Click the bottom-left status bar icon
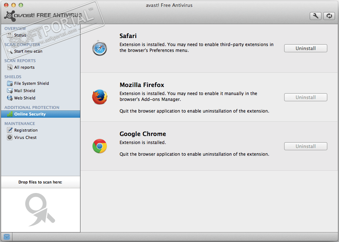Viewport: 339px width, 242px height. click(6, 237)
